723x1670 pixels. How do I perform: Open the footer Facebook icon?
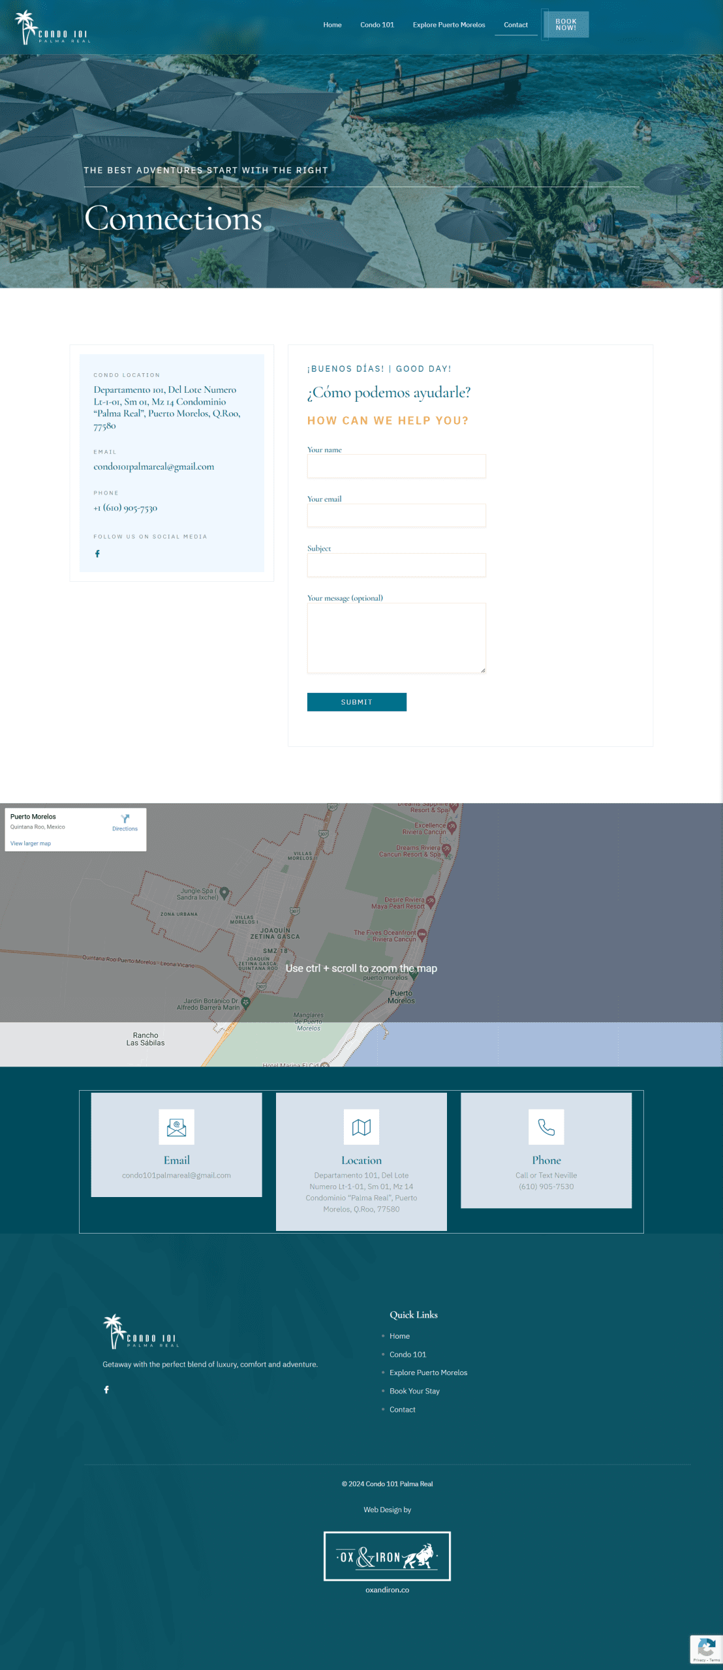pos(106,1389)
